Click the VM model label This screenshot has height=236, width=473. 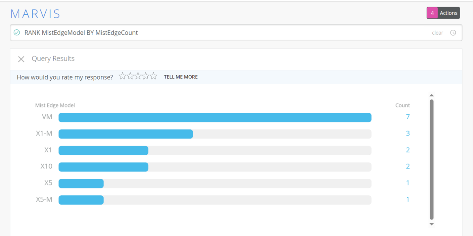[47, 117]
